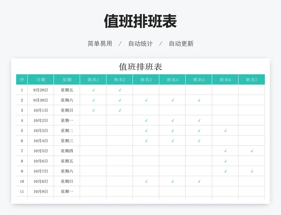Select empty 姓名7 cell in the 9月29日 row
The image size is (281, 215).
click(251, 90)
